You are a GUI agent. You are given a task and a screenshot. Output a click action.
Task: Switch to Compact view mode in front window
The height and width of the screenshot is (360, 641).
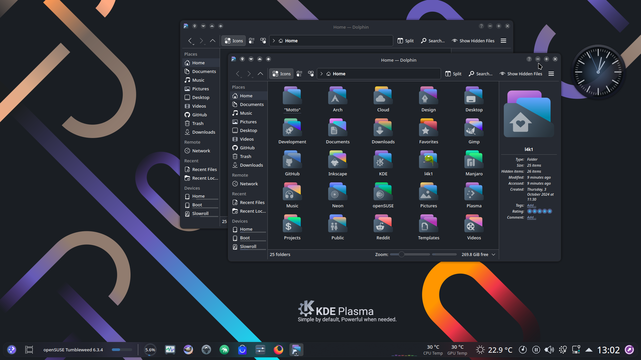click(x=299, y=74)
